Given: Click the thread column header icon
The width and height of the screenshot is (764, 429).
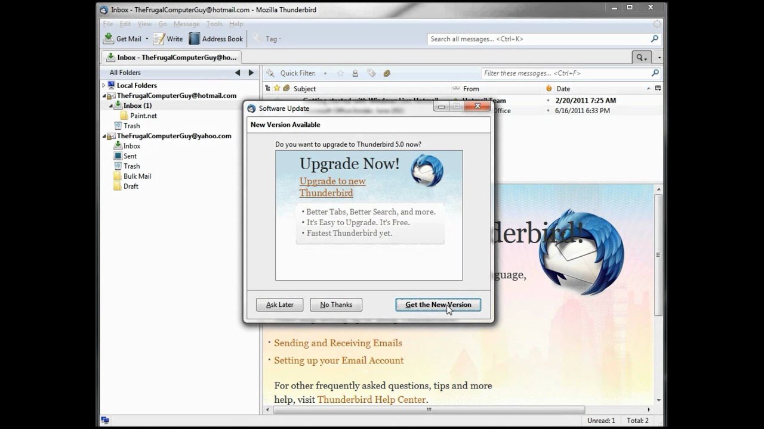Looking at the screenshot, I should point(267,88).
